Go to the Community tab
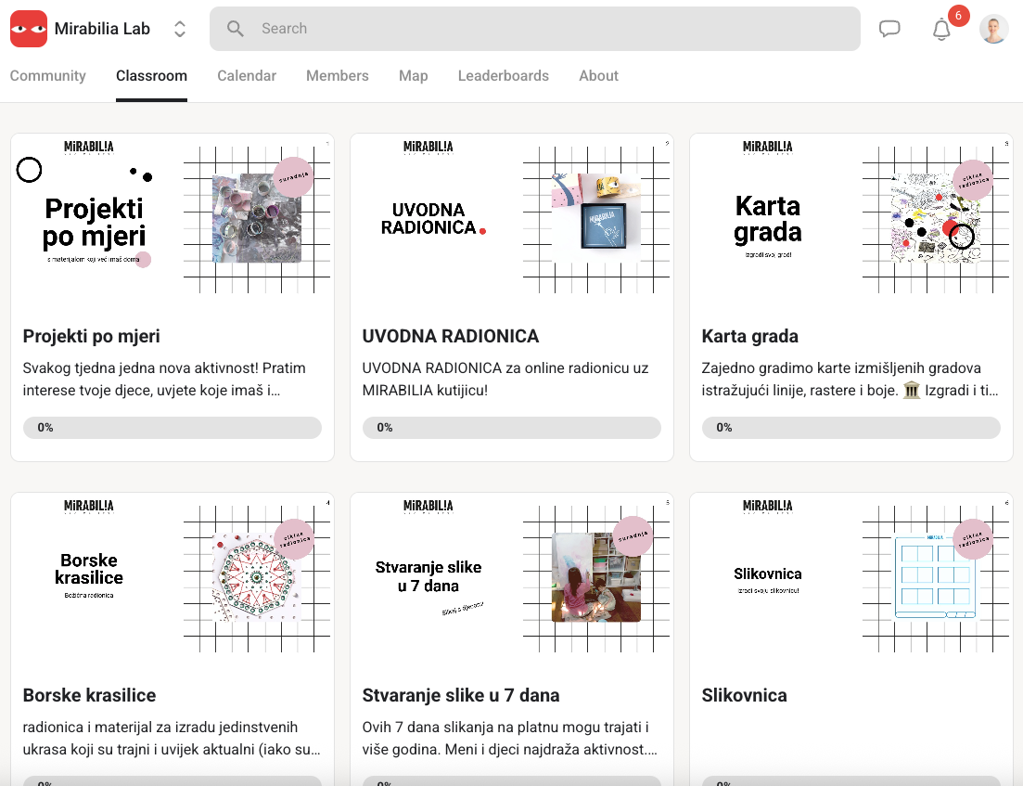 pyautogui.click(x=47, y=76)
